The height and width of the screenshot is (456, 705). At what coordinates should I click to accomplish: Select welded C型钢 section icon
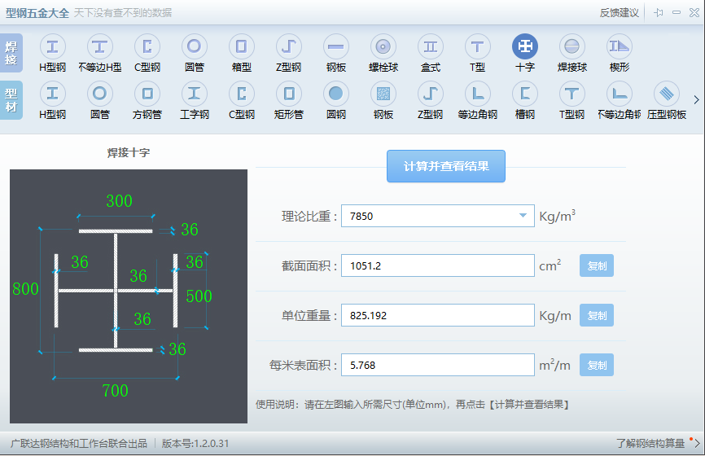(147, 46)
